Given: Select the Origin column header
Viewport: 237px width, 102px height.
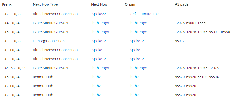Looking at the screenshot, I should tap(130, 4).
